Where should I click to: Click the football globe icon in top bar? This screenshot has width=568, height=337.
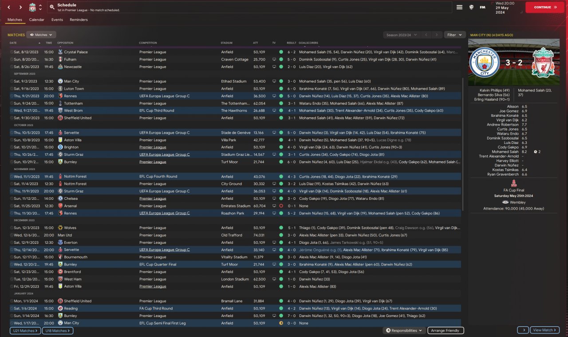tap(471, 7)
